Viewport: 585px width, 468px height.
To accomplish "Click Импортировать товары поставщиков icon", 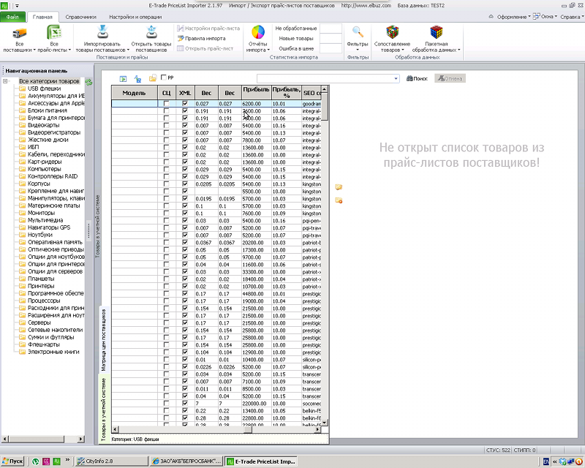I will [102, 32].
